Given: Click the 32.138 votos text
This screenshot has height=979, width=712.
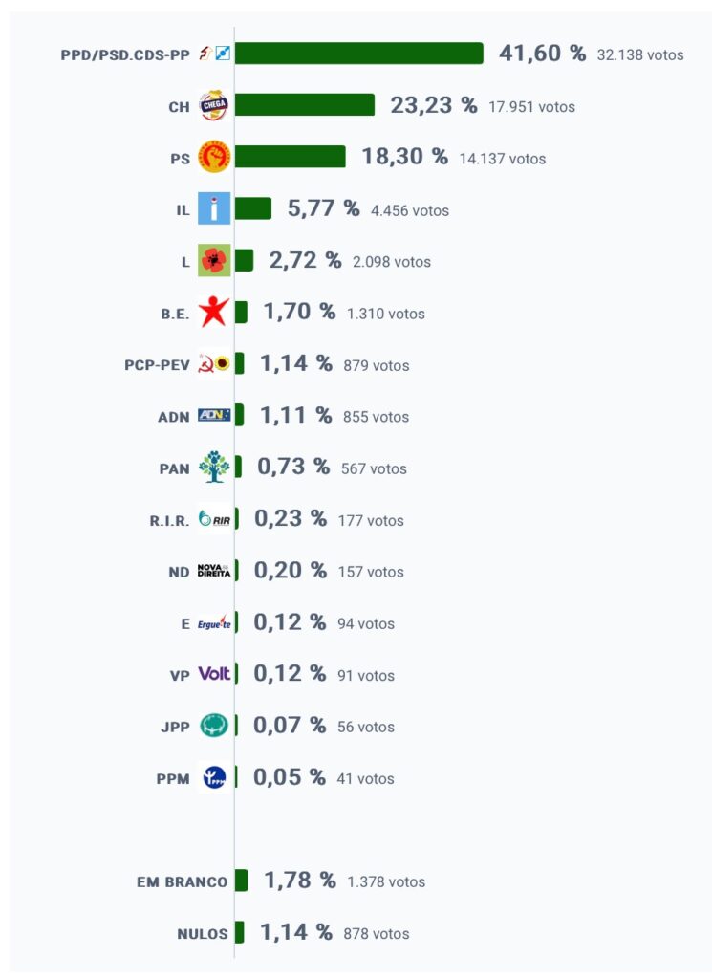Looking at the screenshot, I should 640,54.
